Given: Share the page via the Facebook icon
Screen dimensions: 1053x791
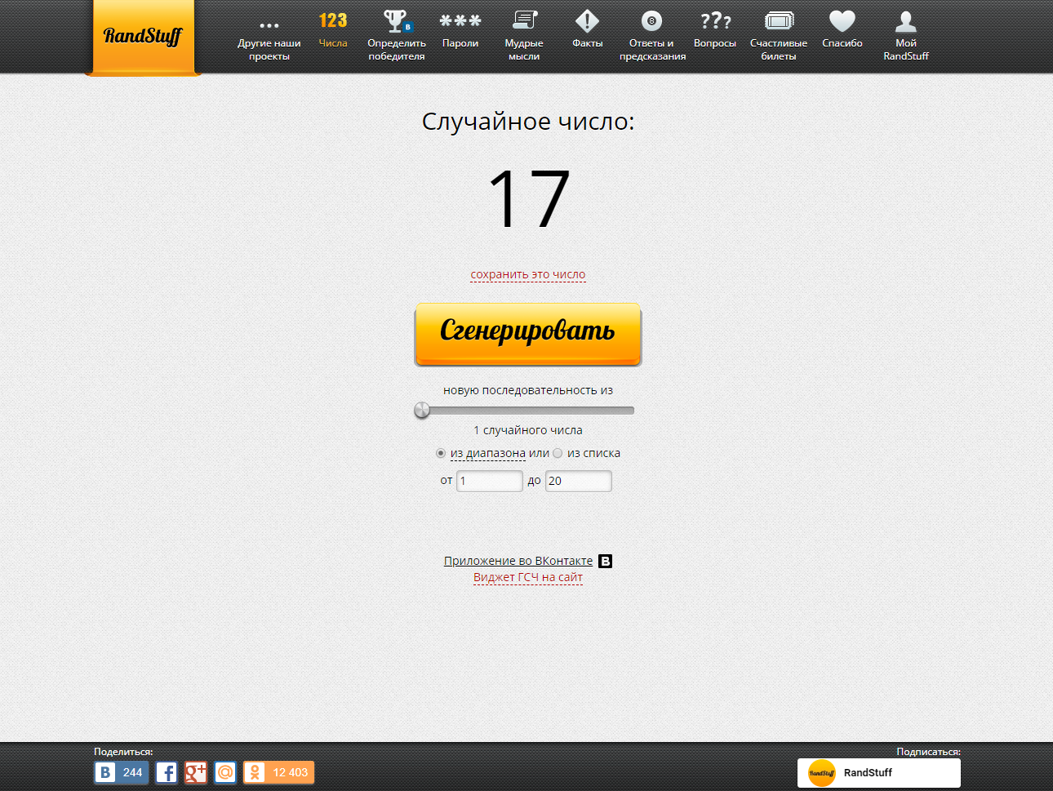Looking at the screenshot, I should click(167, 772).
